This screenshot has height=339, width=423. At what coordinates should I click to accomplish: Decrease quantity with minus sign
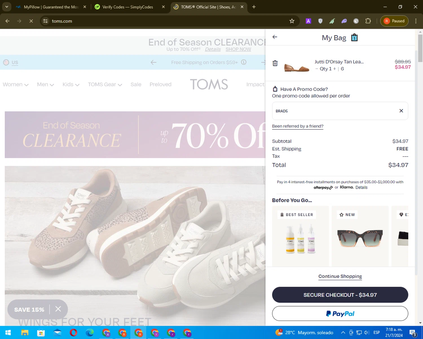point(317,69)
